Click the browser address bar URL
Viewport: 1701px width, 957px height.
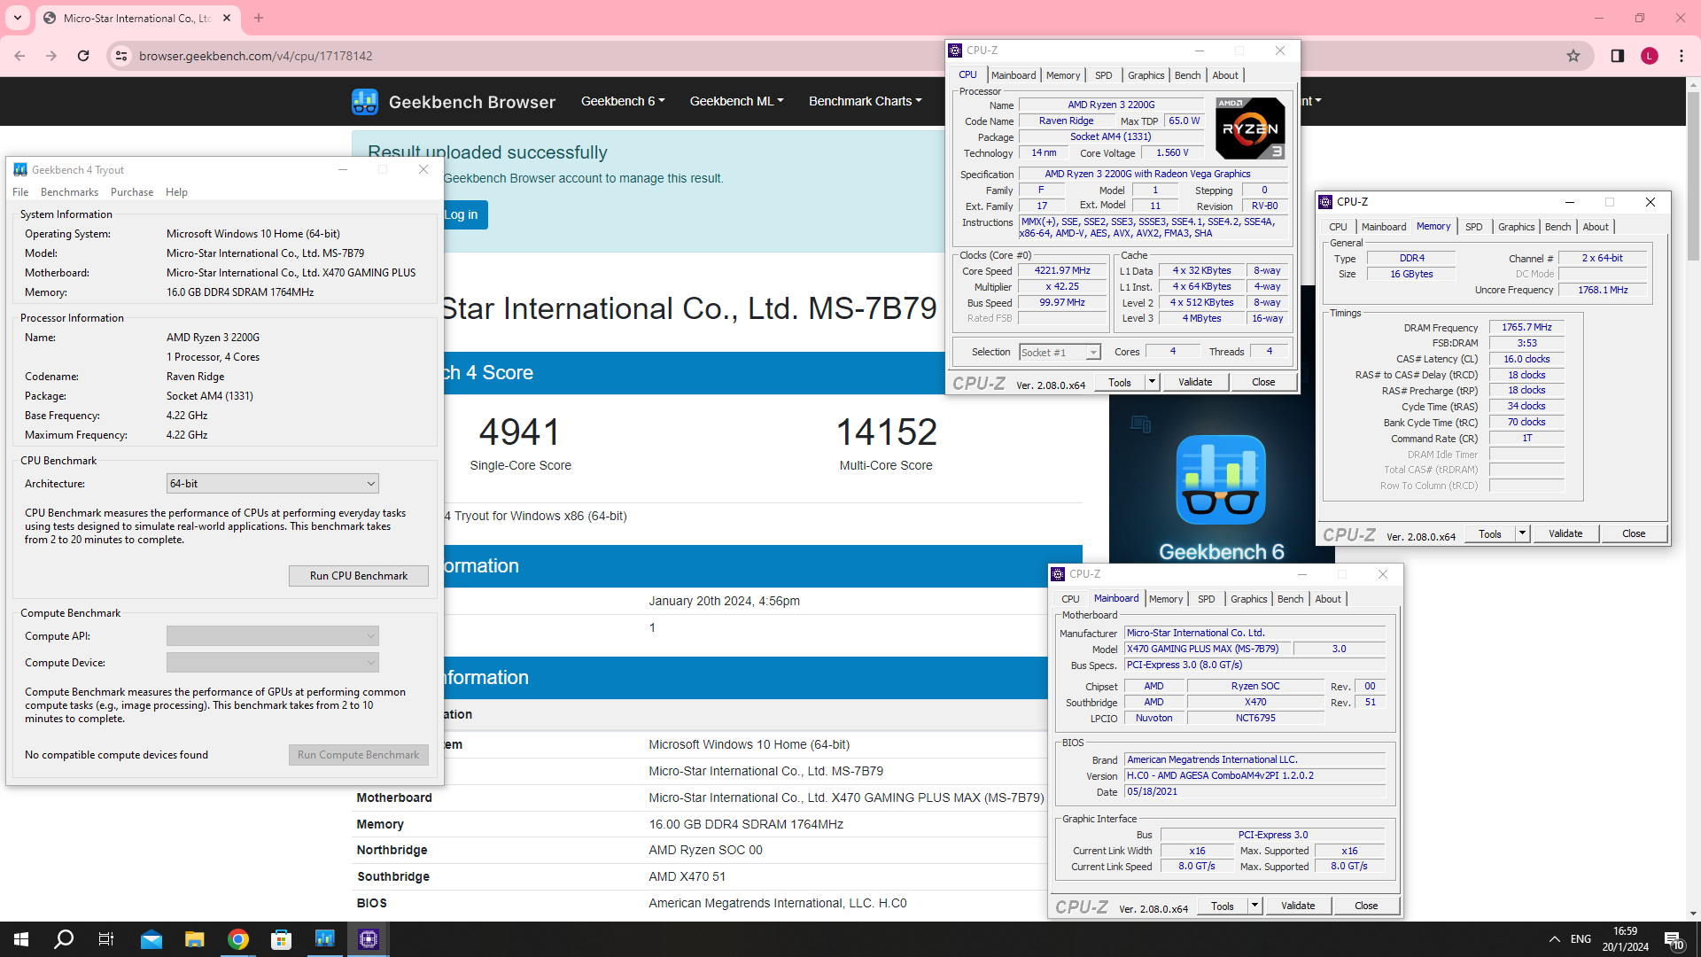(255, 56)
